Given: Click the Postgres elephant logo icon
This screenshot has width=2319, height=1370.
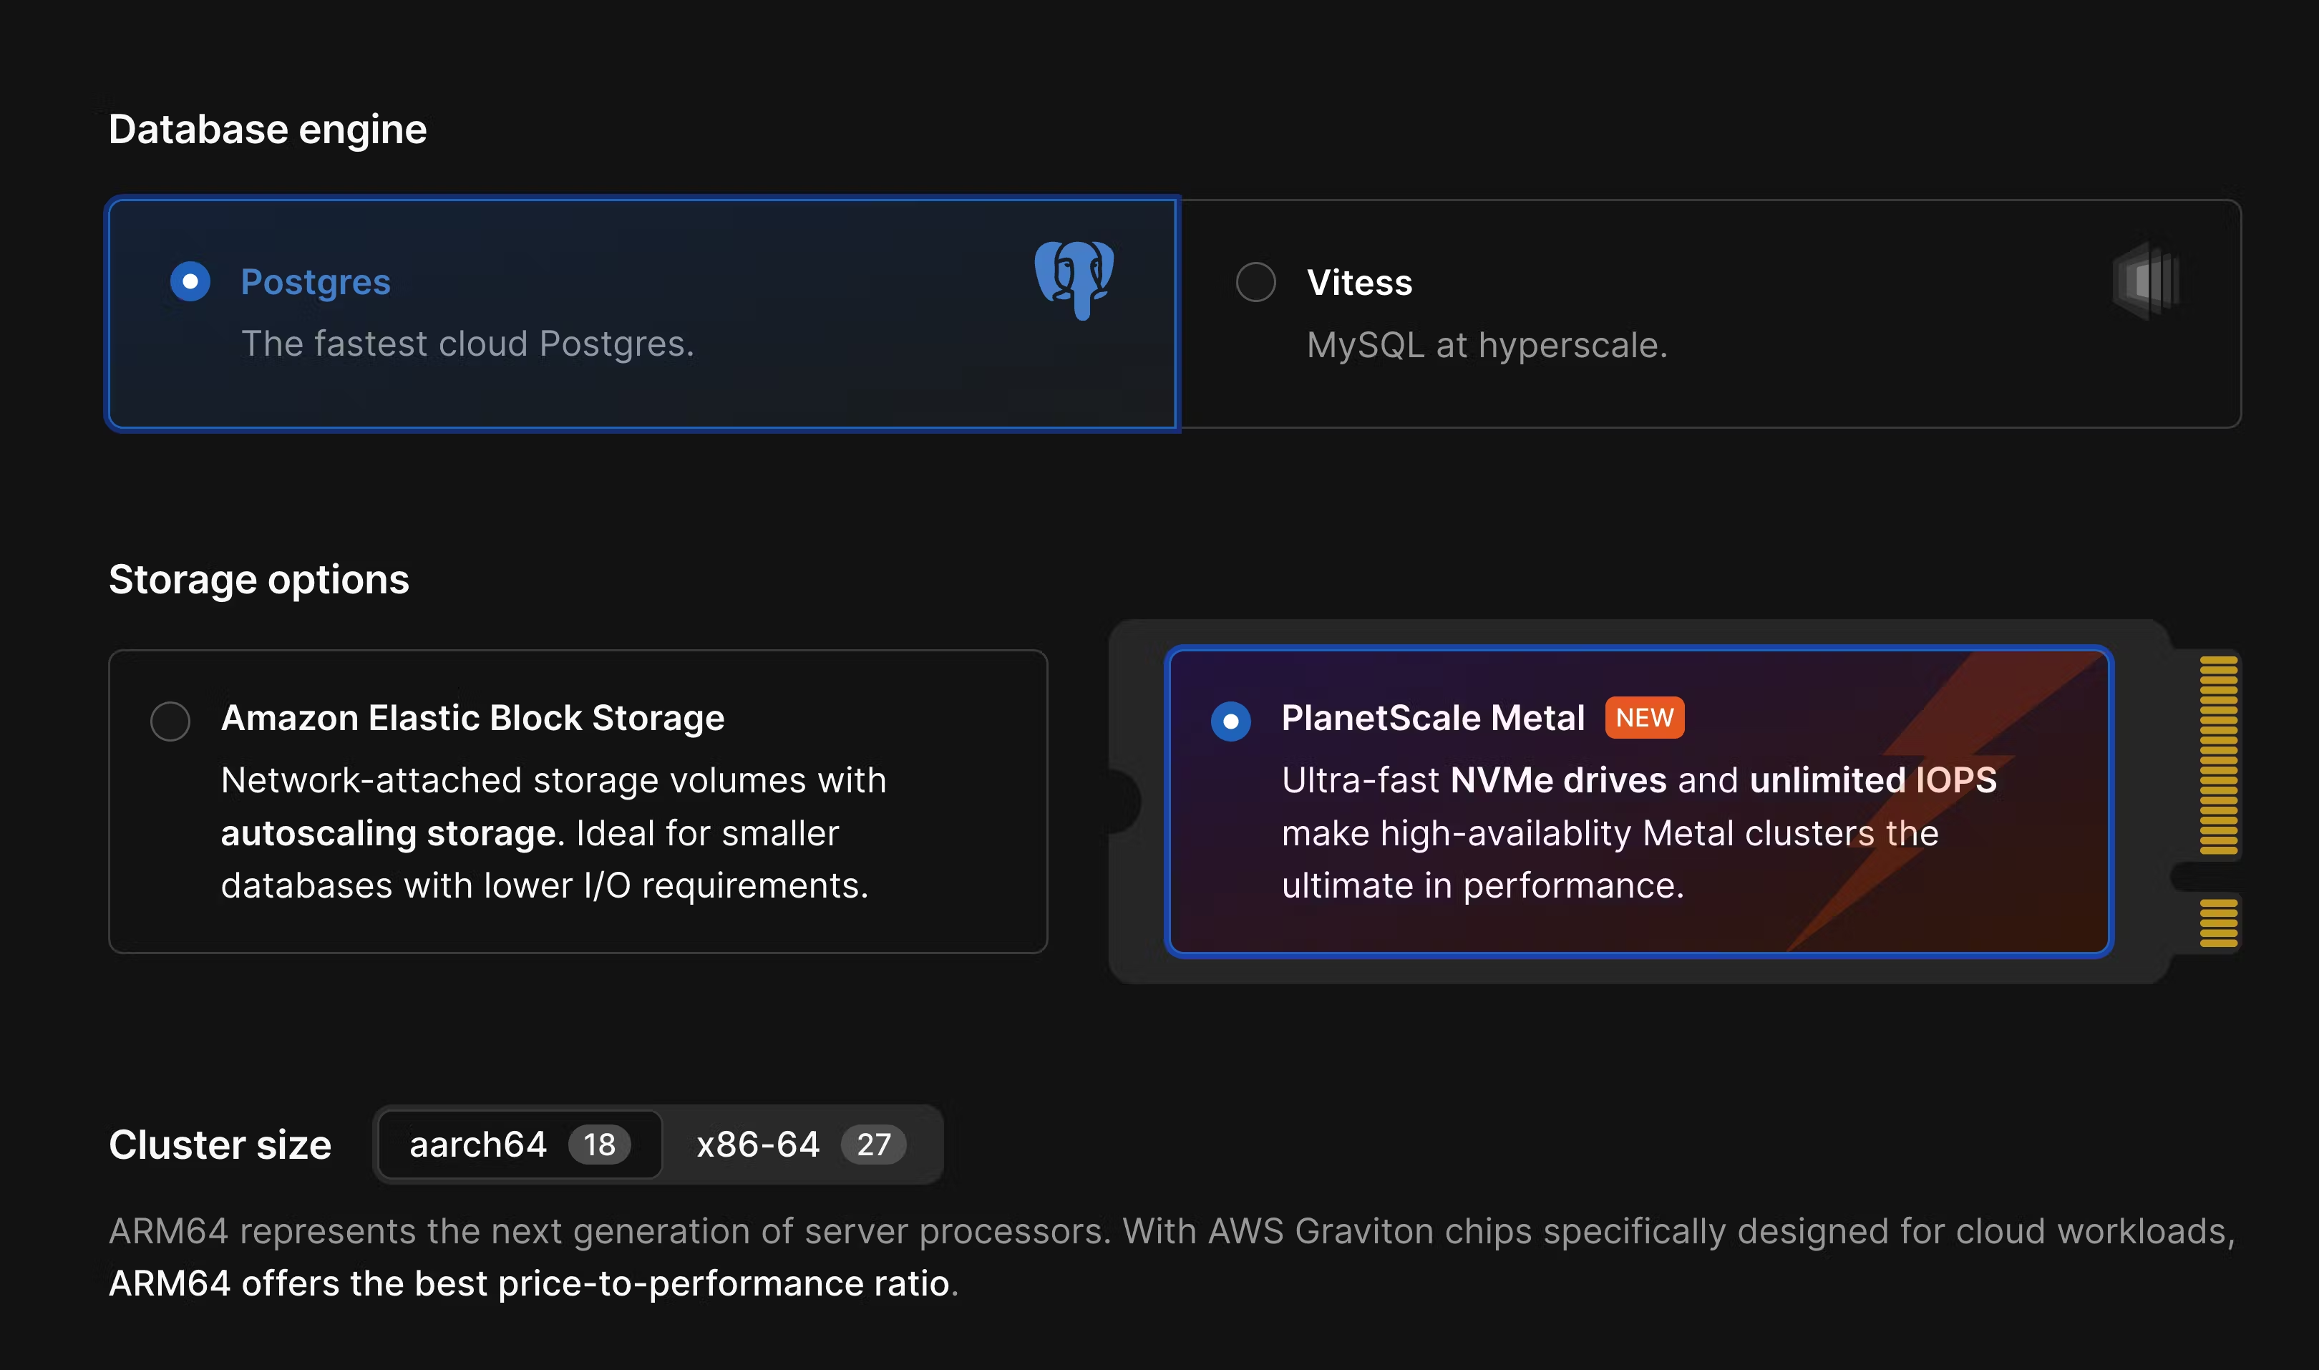Looking at the screenshot, I should pos(1074,280).
